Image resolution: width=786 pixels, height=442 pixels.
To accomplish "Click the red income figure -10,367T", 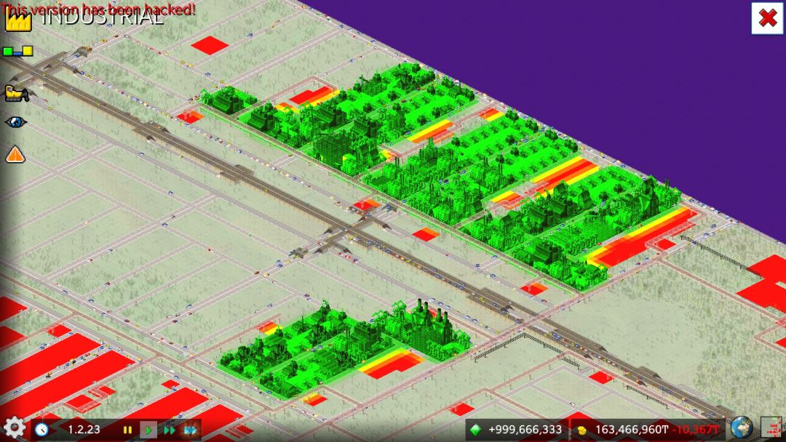I will pos(696,430).
